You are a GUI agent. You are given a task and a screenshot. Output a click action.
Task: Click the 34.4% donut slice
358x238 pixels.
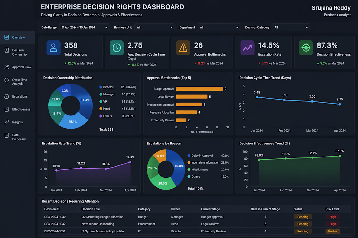85,100
